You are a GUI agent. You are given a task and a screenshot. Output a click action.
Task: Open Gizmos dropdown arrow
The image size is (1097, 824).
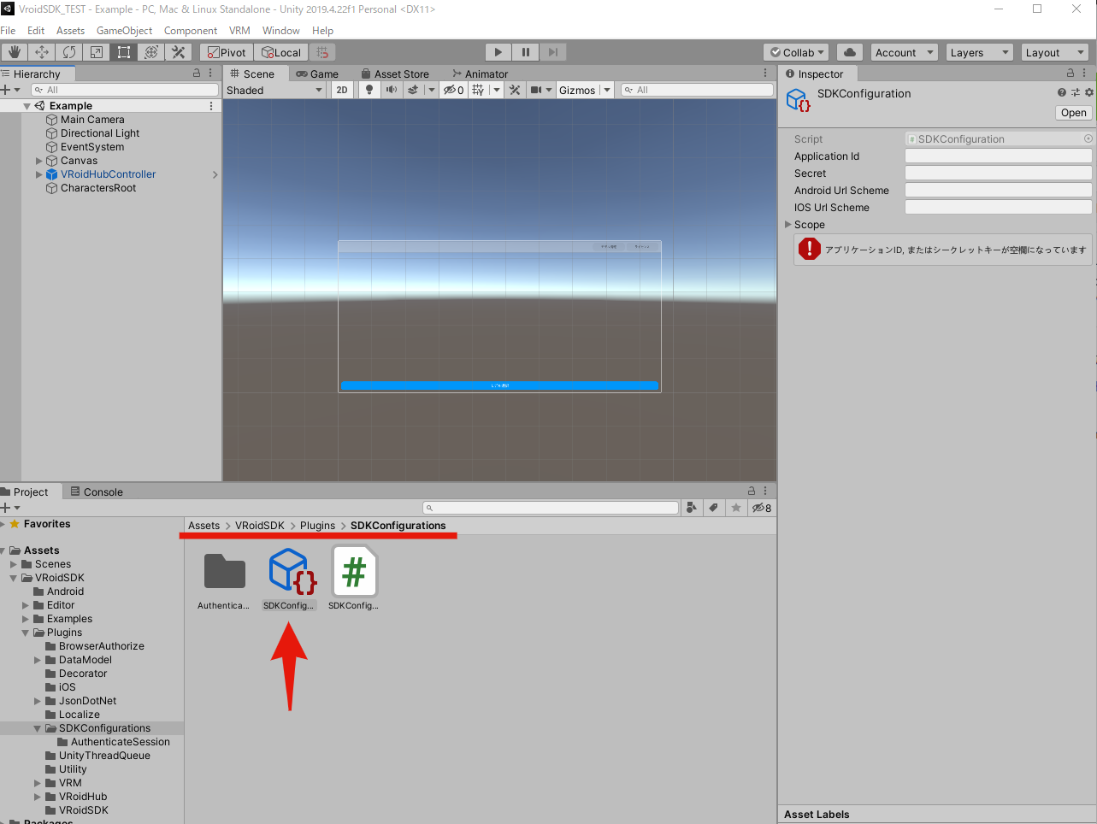tap(607, 90)
